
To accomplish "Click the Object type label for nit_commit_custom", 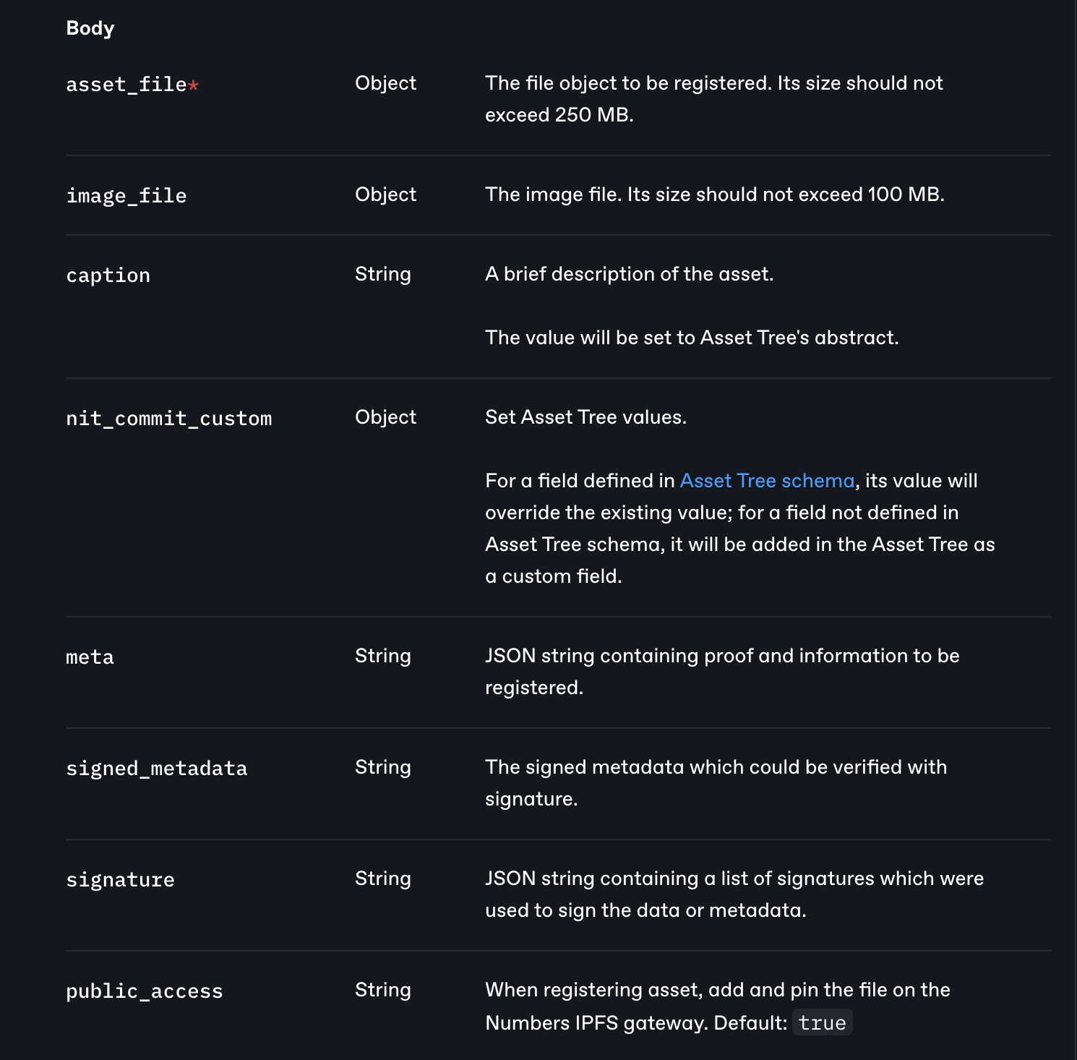I will pos(385,417).
